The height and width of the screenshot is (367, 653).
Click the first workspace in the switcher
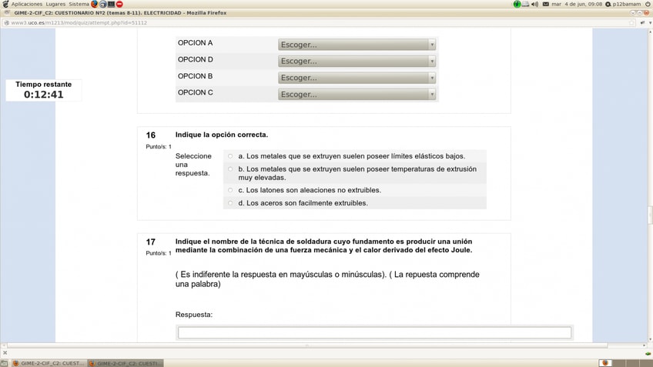605,363
